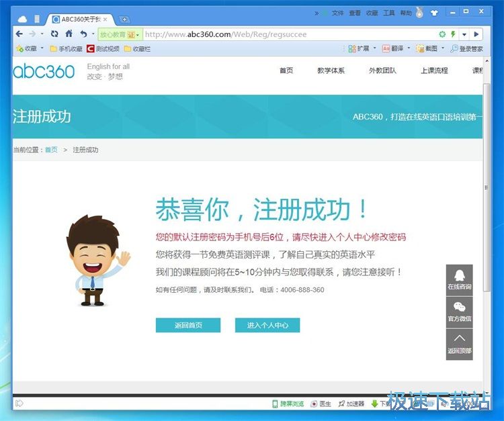Viewport: 504px width, 421px height.
Task: Click the green recycle icon in address bar
Action: coord(443,34)
